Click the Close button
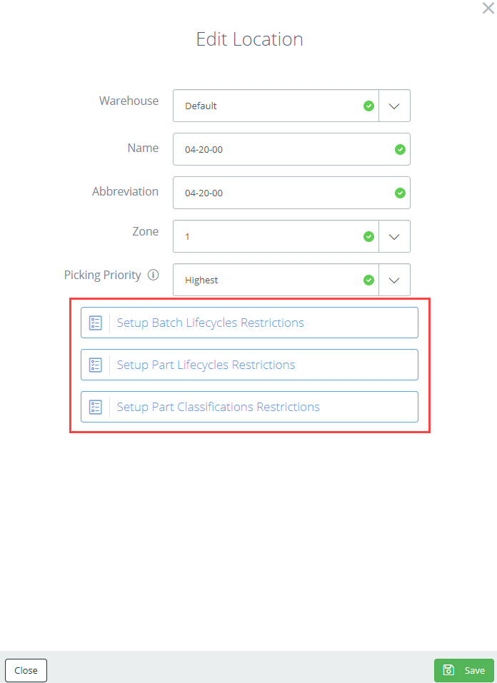The width and height of the screenshot is (497, 683). point(26,670)
